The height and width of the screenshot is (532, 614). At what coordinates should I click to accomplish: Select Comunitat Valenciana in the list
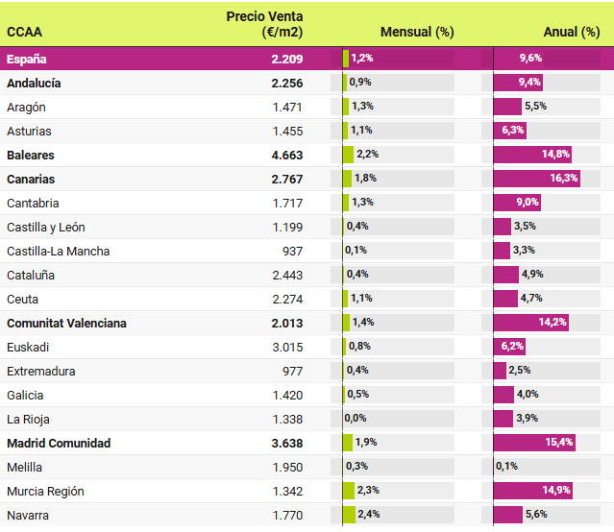click(66, 323)
